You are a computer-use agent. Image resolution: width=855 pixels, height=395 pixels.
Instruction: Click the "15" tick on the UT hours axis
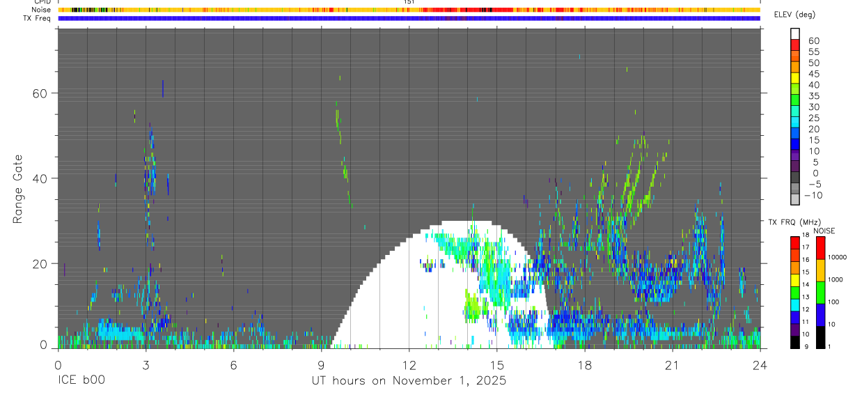(496, 365)
